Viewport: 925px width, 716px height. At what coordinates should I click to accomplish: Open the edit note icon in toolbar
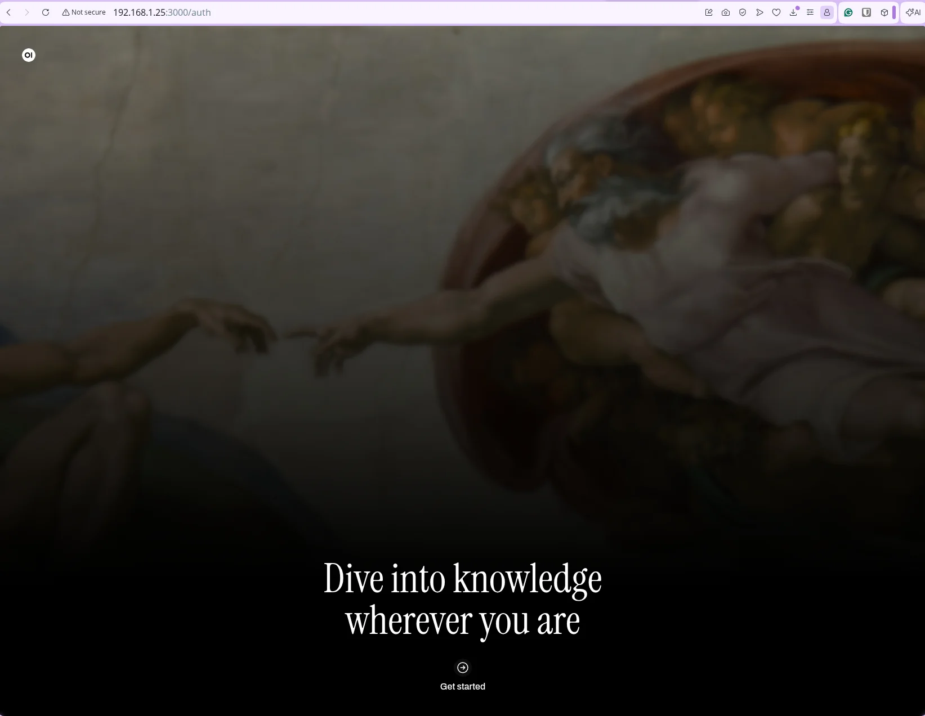[x=709, y=12]
